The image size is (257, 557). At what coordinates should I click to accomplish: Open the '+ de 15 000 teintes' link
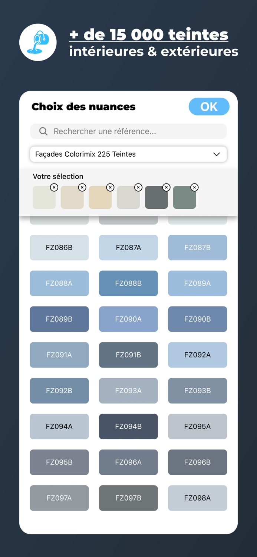(x=148, y=35)
